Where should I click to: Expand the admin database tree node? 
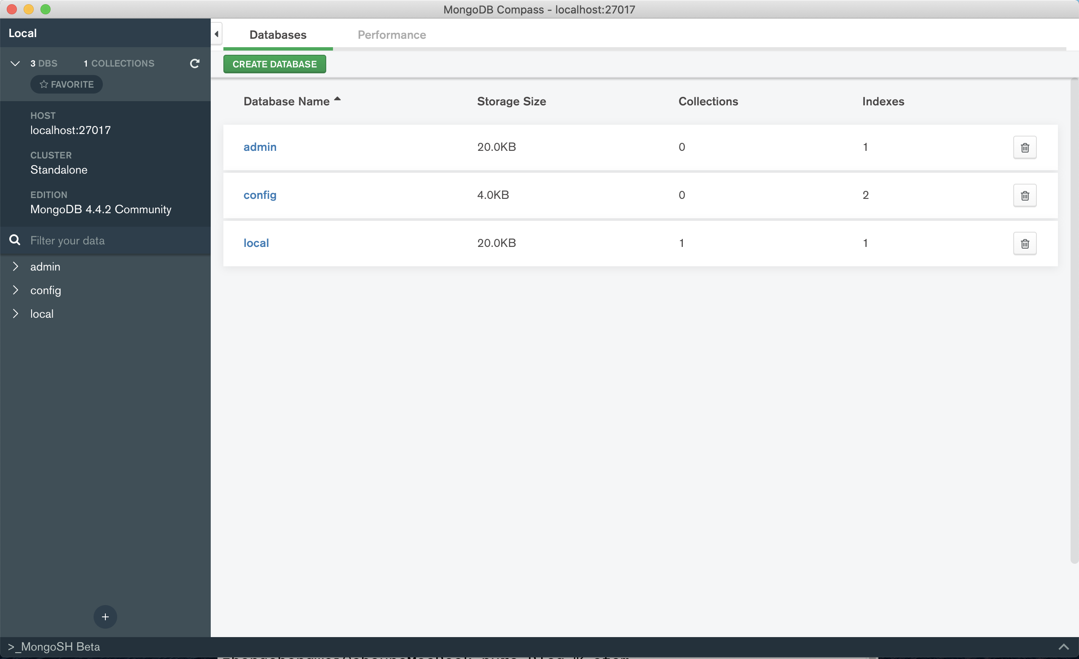pos(15,267)
